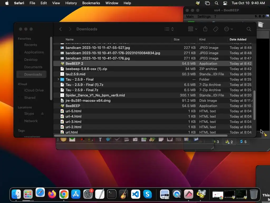Screen dimensions: 270x203
Task: Open System Settings from the Dock
Action: pyautogui.click(x=88, y=194)
